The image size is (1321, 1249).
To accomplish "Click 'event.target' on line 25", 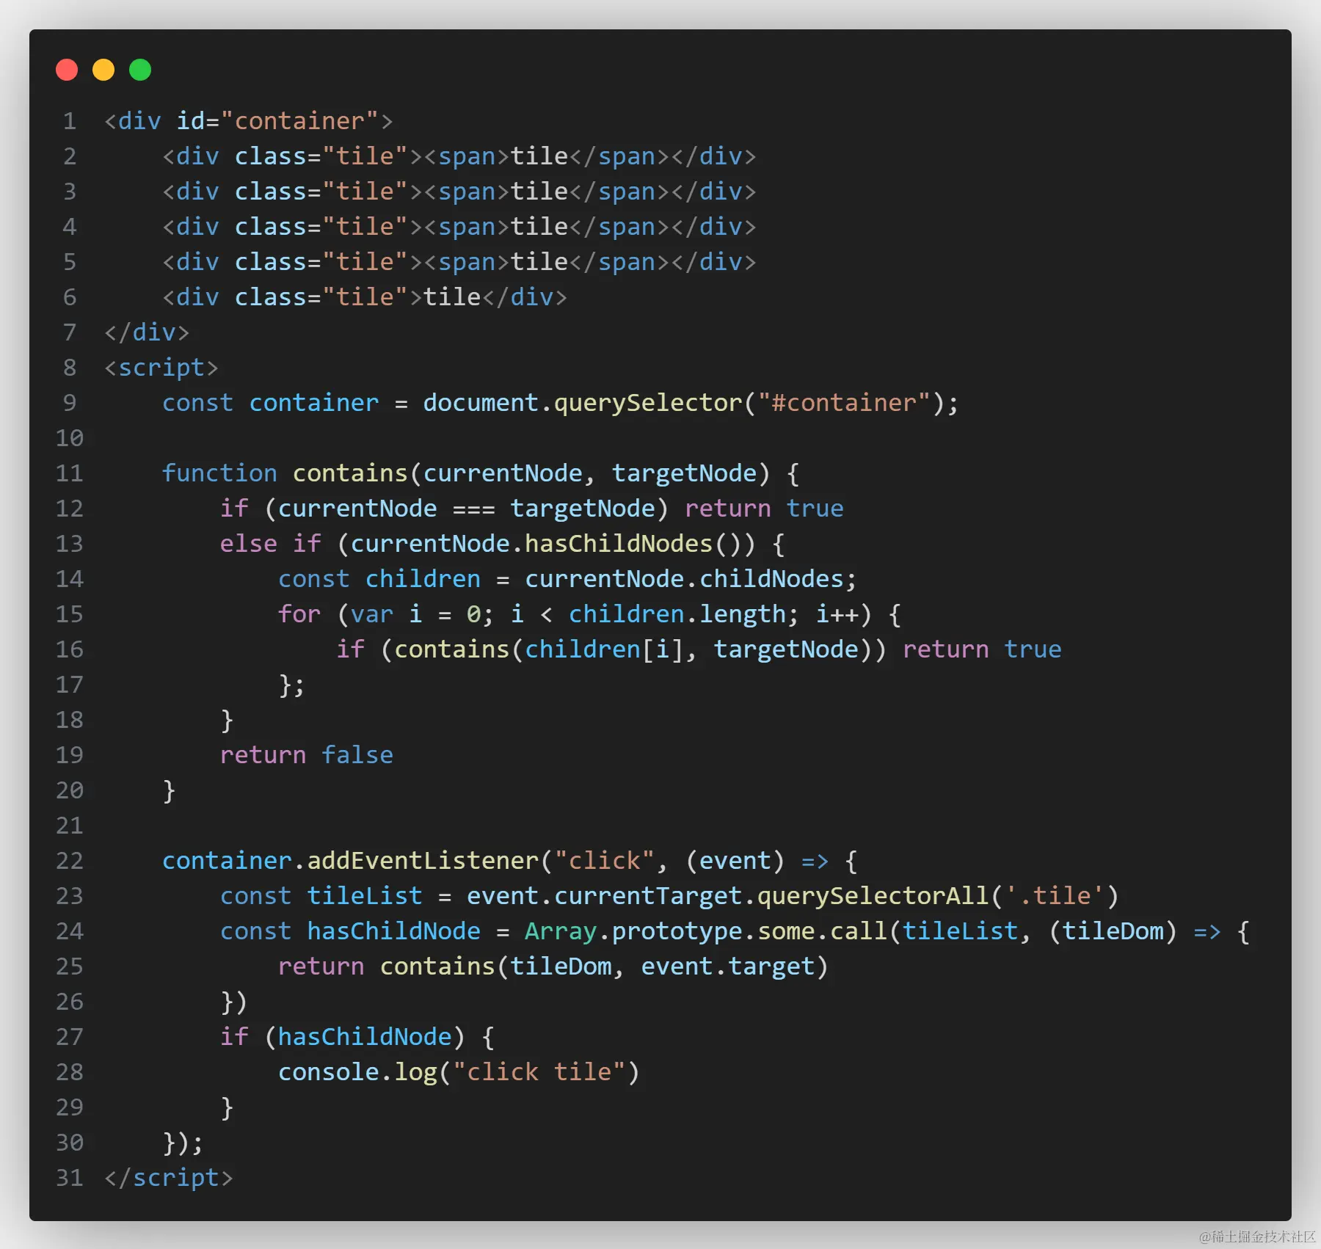I will coord(728,966).
